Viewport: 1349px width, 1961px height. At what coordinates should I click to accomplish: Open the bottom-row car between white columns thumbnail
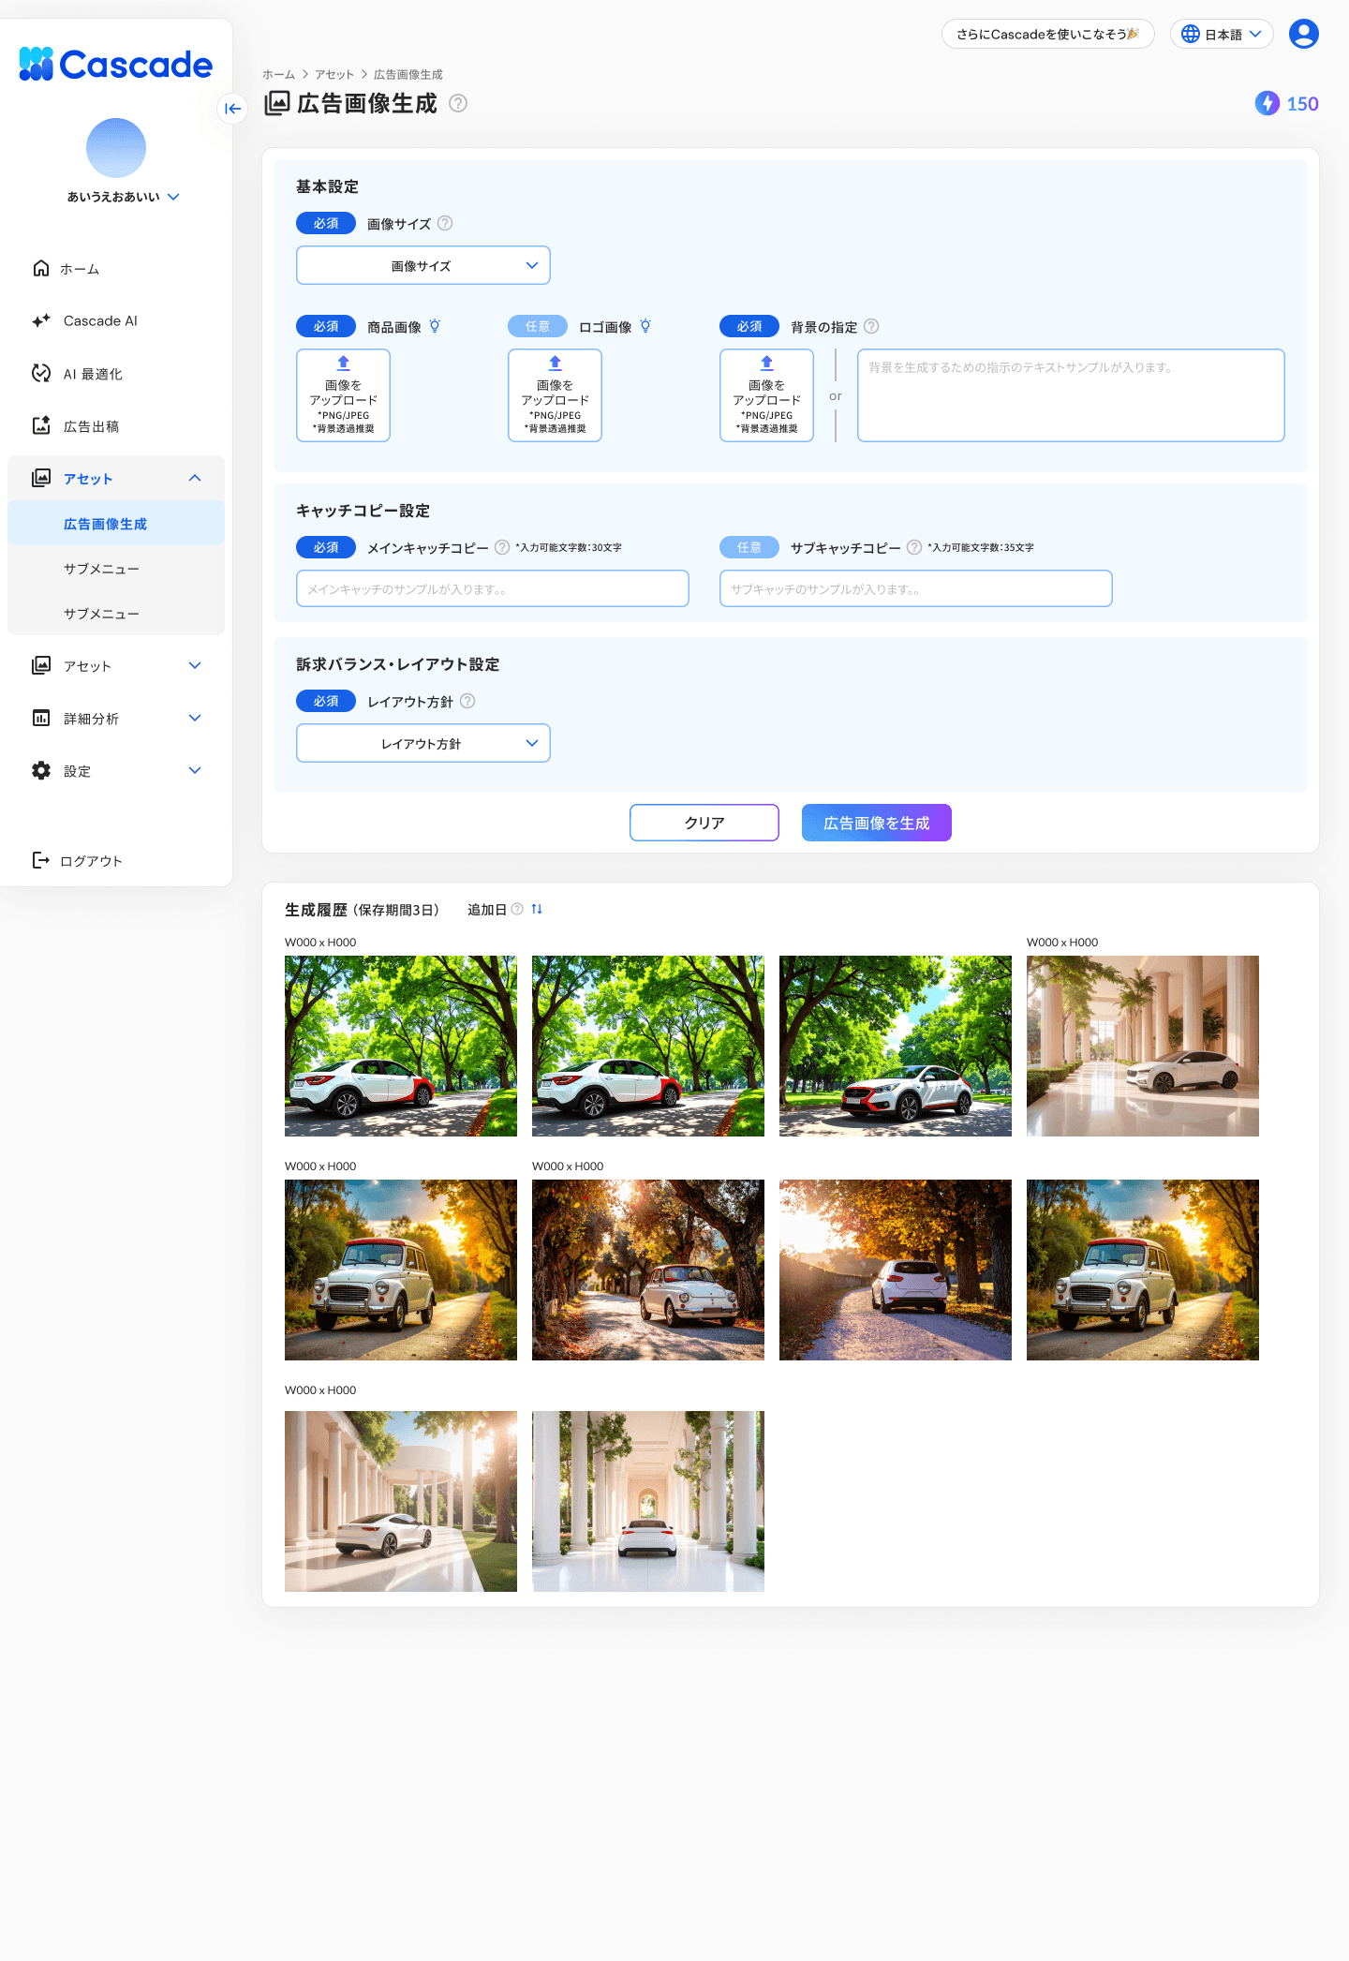[648, 1501]
